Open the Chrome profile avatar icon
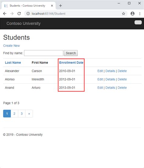 132,14
